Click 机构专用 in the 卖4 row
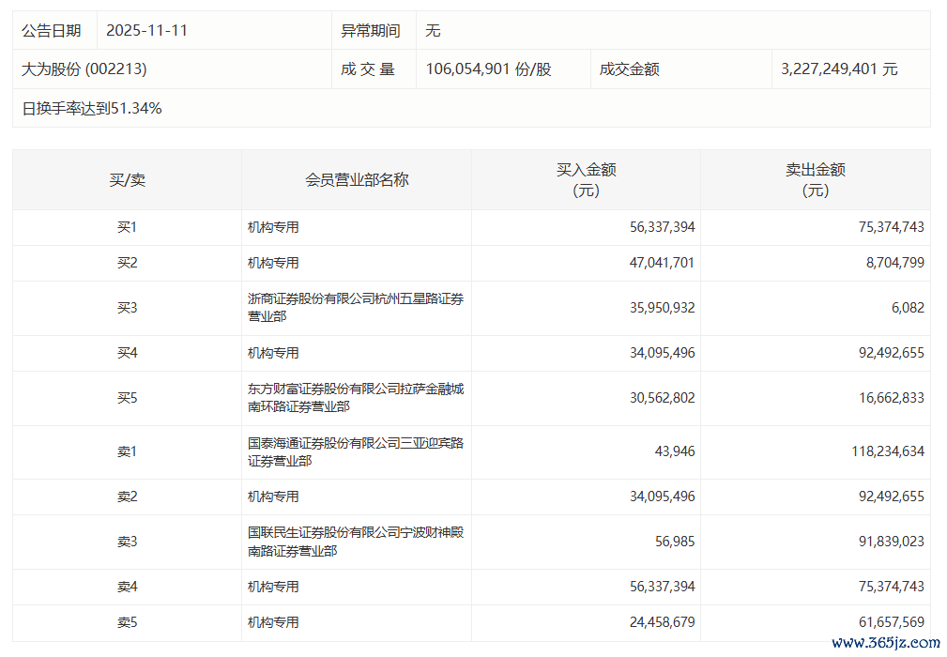Image resolution: width=947 pixels, height=657 pixels. tap(274, 587)
